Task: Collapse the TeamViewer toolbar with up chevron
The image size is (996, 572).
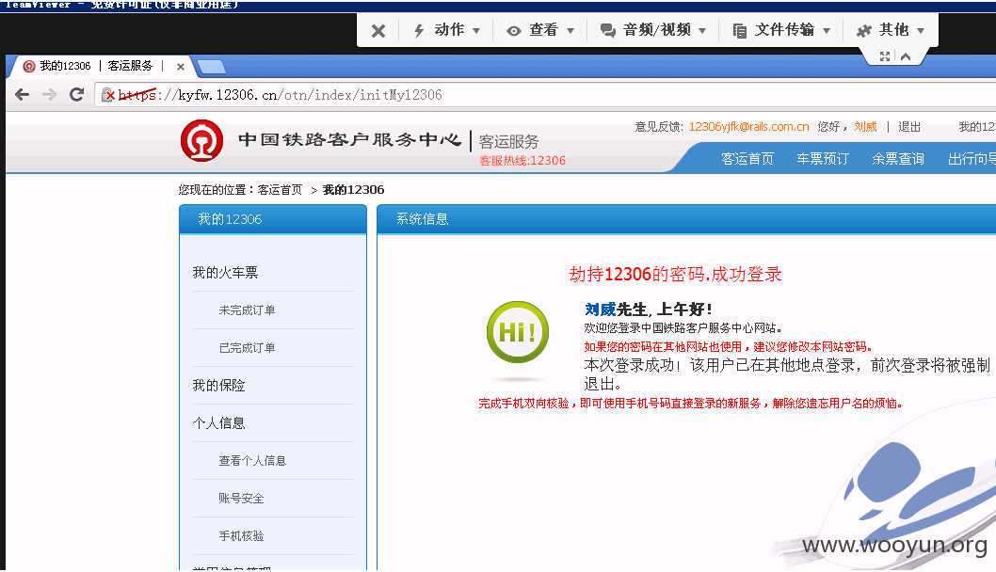Action: coord(906,56)
